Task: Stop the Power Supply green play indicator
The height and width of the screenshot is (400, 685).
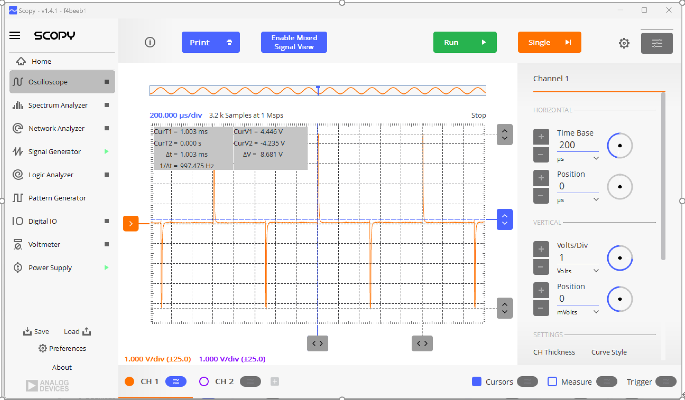Action: click(107, 268)
